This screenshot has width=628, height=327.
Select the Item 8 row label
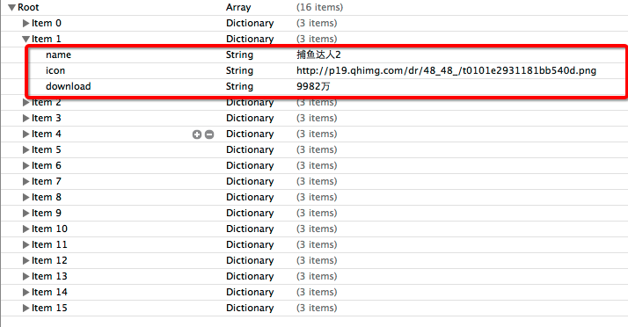point(47,197)
